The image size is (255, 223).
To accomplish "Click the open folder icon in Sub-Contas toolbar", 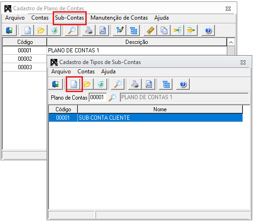I will pyautogui.click(x=87, y=85).
